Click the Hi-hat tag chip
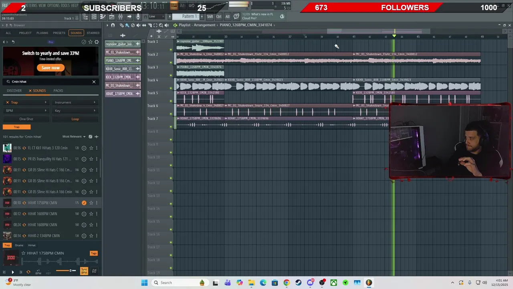Screen dimensions: 513x289 pos(32,245)
